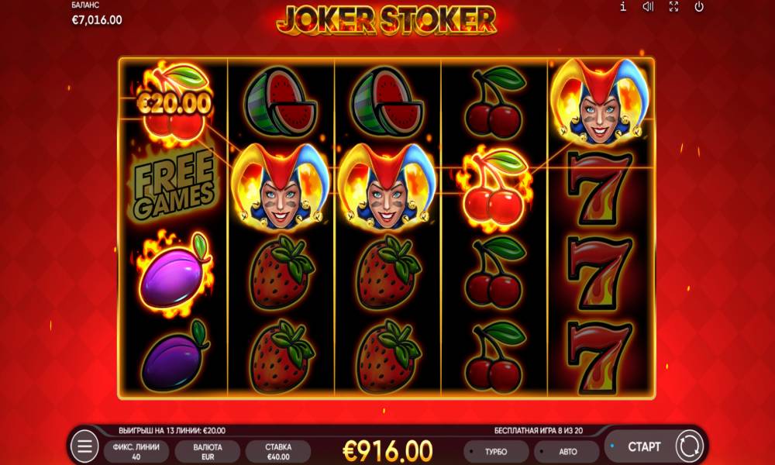The image size is (775, 465).
Task: Click the Баланс €7,016.00 display
Action: [x=97, y=14]
